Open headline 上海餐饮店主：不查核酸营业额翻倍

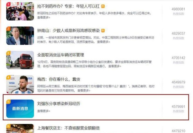tap(68, 128)
